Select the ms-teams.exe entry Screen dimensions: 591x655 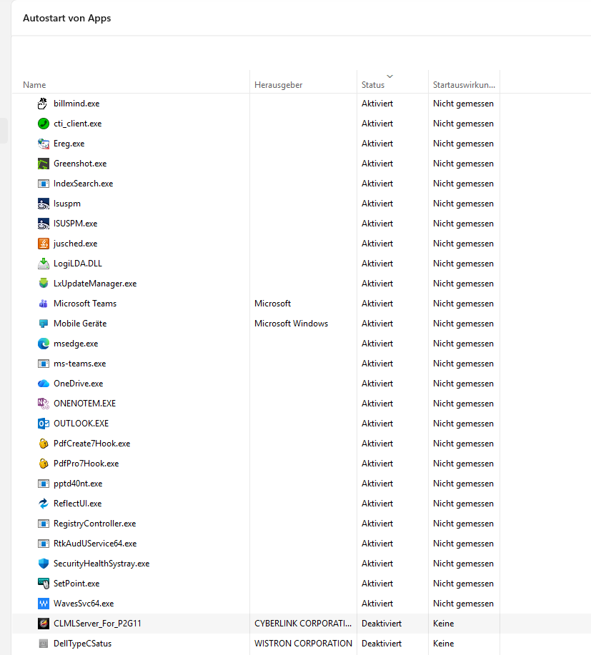pyautogui.click(x=80, y=364)
